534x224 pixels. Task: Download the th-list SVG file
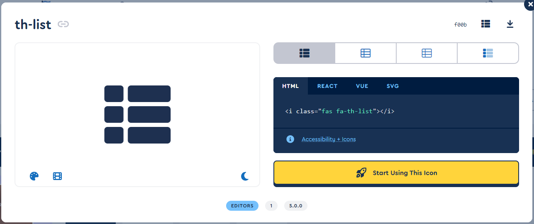pos(510,24)
